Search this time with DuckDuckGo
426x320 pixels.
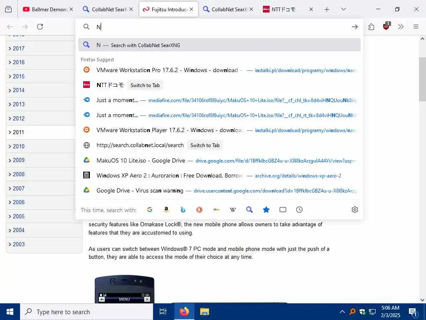[x=199, y=210]
